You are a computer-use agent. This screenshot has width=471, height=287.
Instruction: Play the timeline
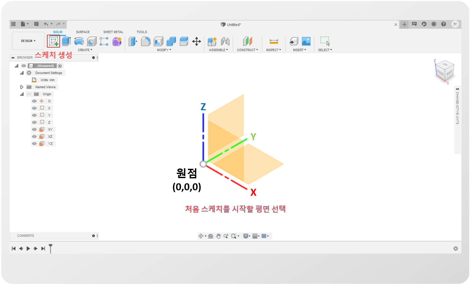tap(28, 249)
